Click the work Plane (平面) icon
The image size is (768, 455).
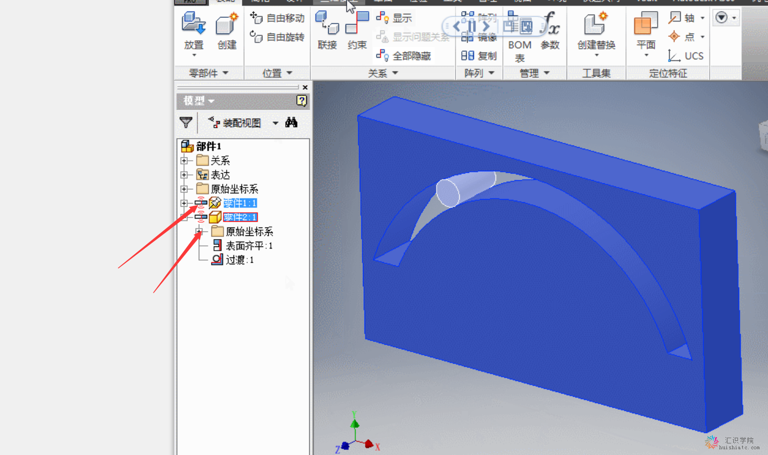[645, 24]
